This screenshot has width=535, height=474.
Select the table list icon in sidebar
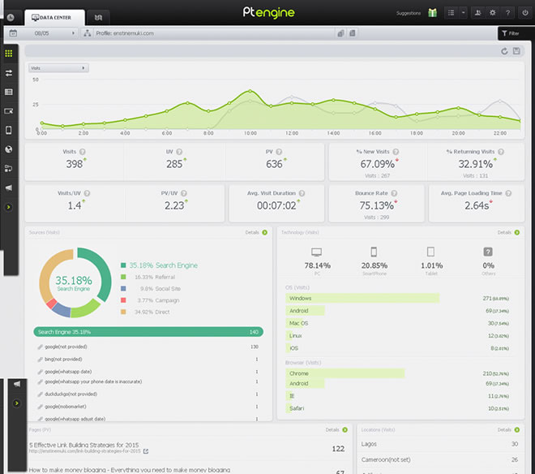9,92
